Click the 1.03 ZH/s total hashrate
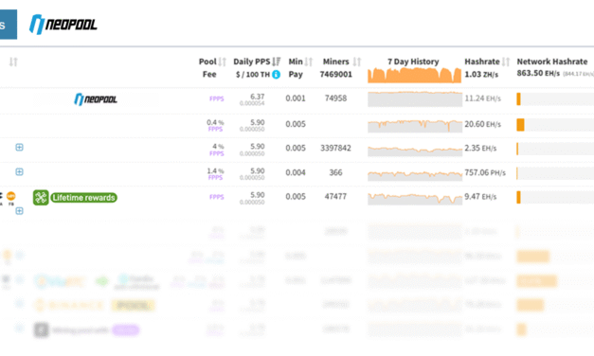The image size is (594, 356). click(x=481, y=74)
